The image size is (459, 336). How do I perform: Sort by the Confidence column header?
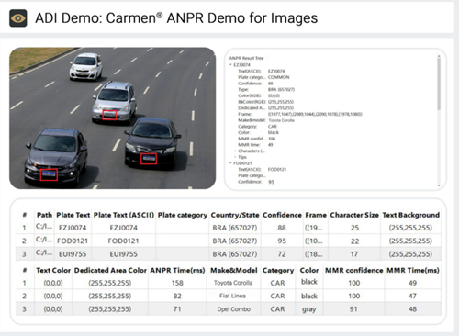[282, 215]
